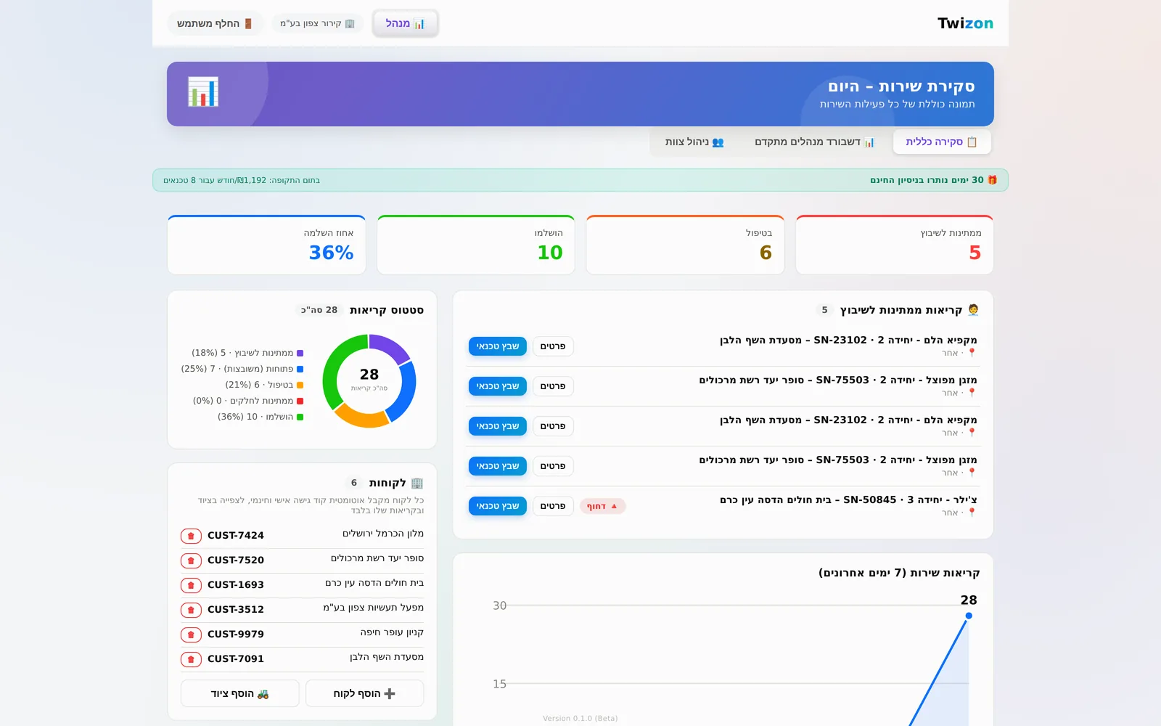Select the בטיפול stat card showing 6
This screenshot has width=1161, height=726.
685,245
